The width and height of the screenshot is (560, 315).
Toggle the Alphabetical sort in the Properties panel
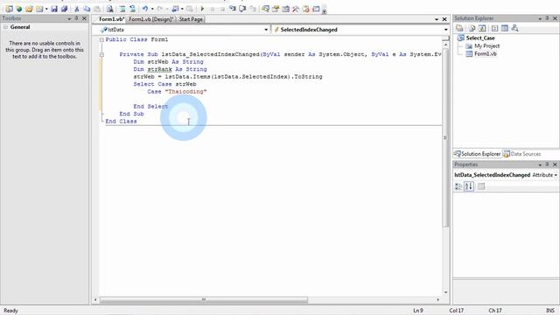pyautogui.click(x=469, y=186)
